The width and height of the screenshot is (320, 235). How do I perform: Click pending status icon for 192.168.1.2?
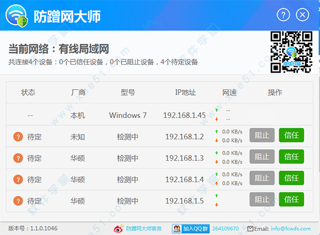click(18, 137)
